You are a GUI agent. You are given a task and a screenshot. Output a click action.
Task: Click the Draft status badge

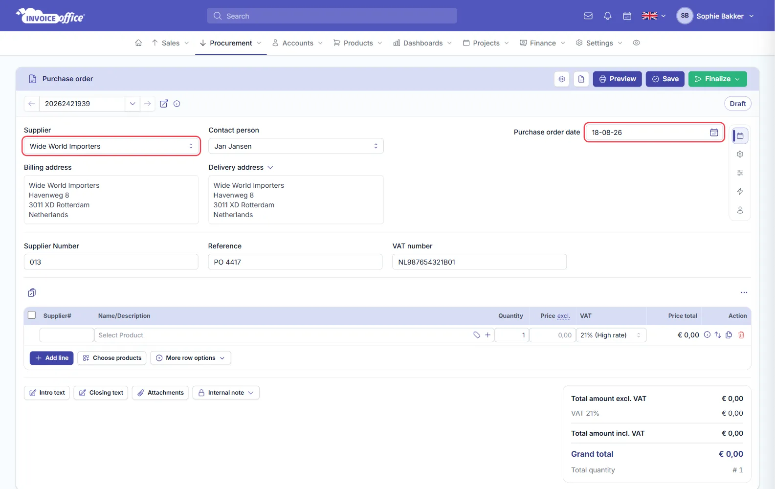tap(738, 104)
